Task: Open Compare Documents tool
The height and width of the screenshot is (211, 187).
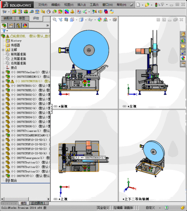Action: tap(79, 12)
